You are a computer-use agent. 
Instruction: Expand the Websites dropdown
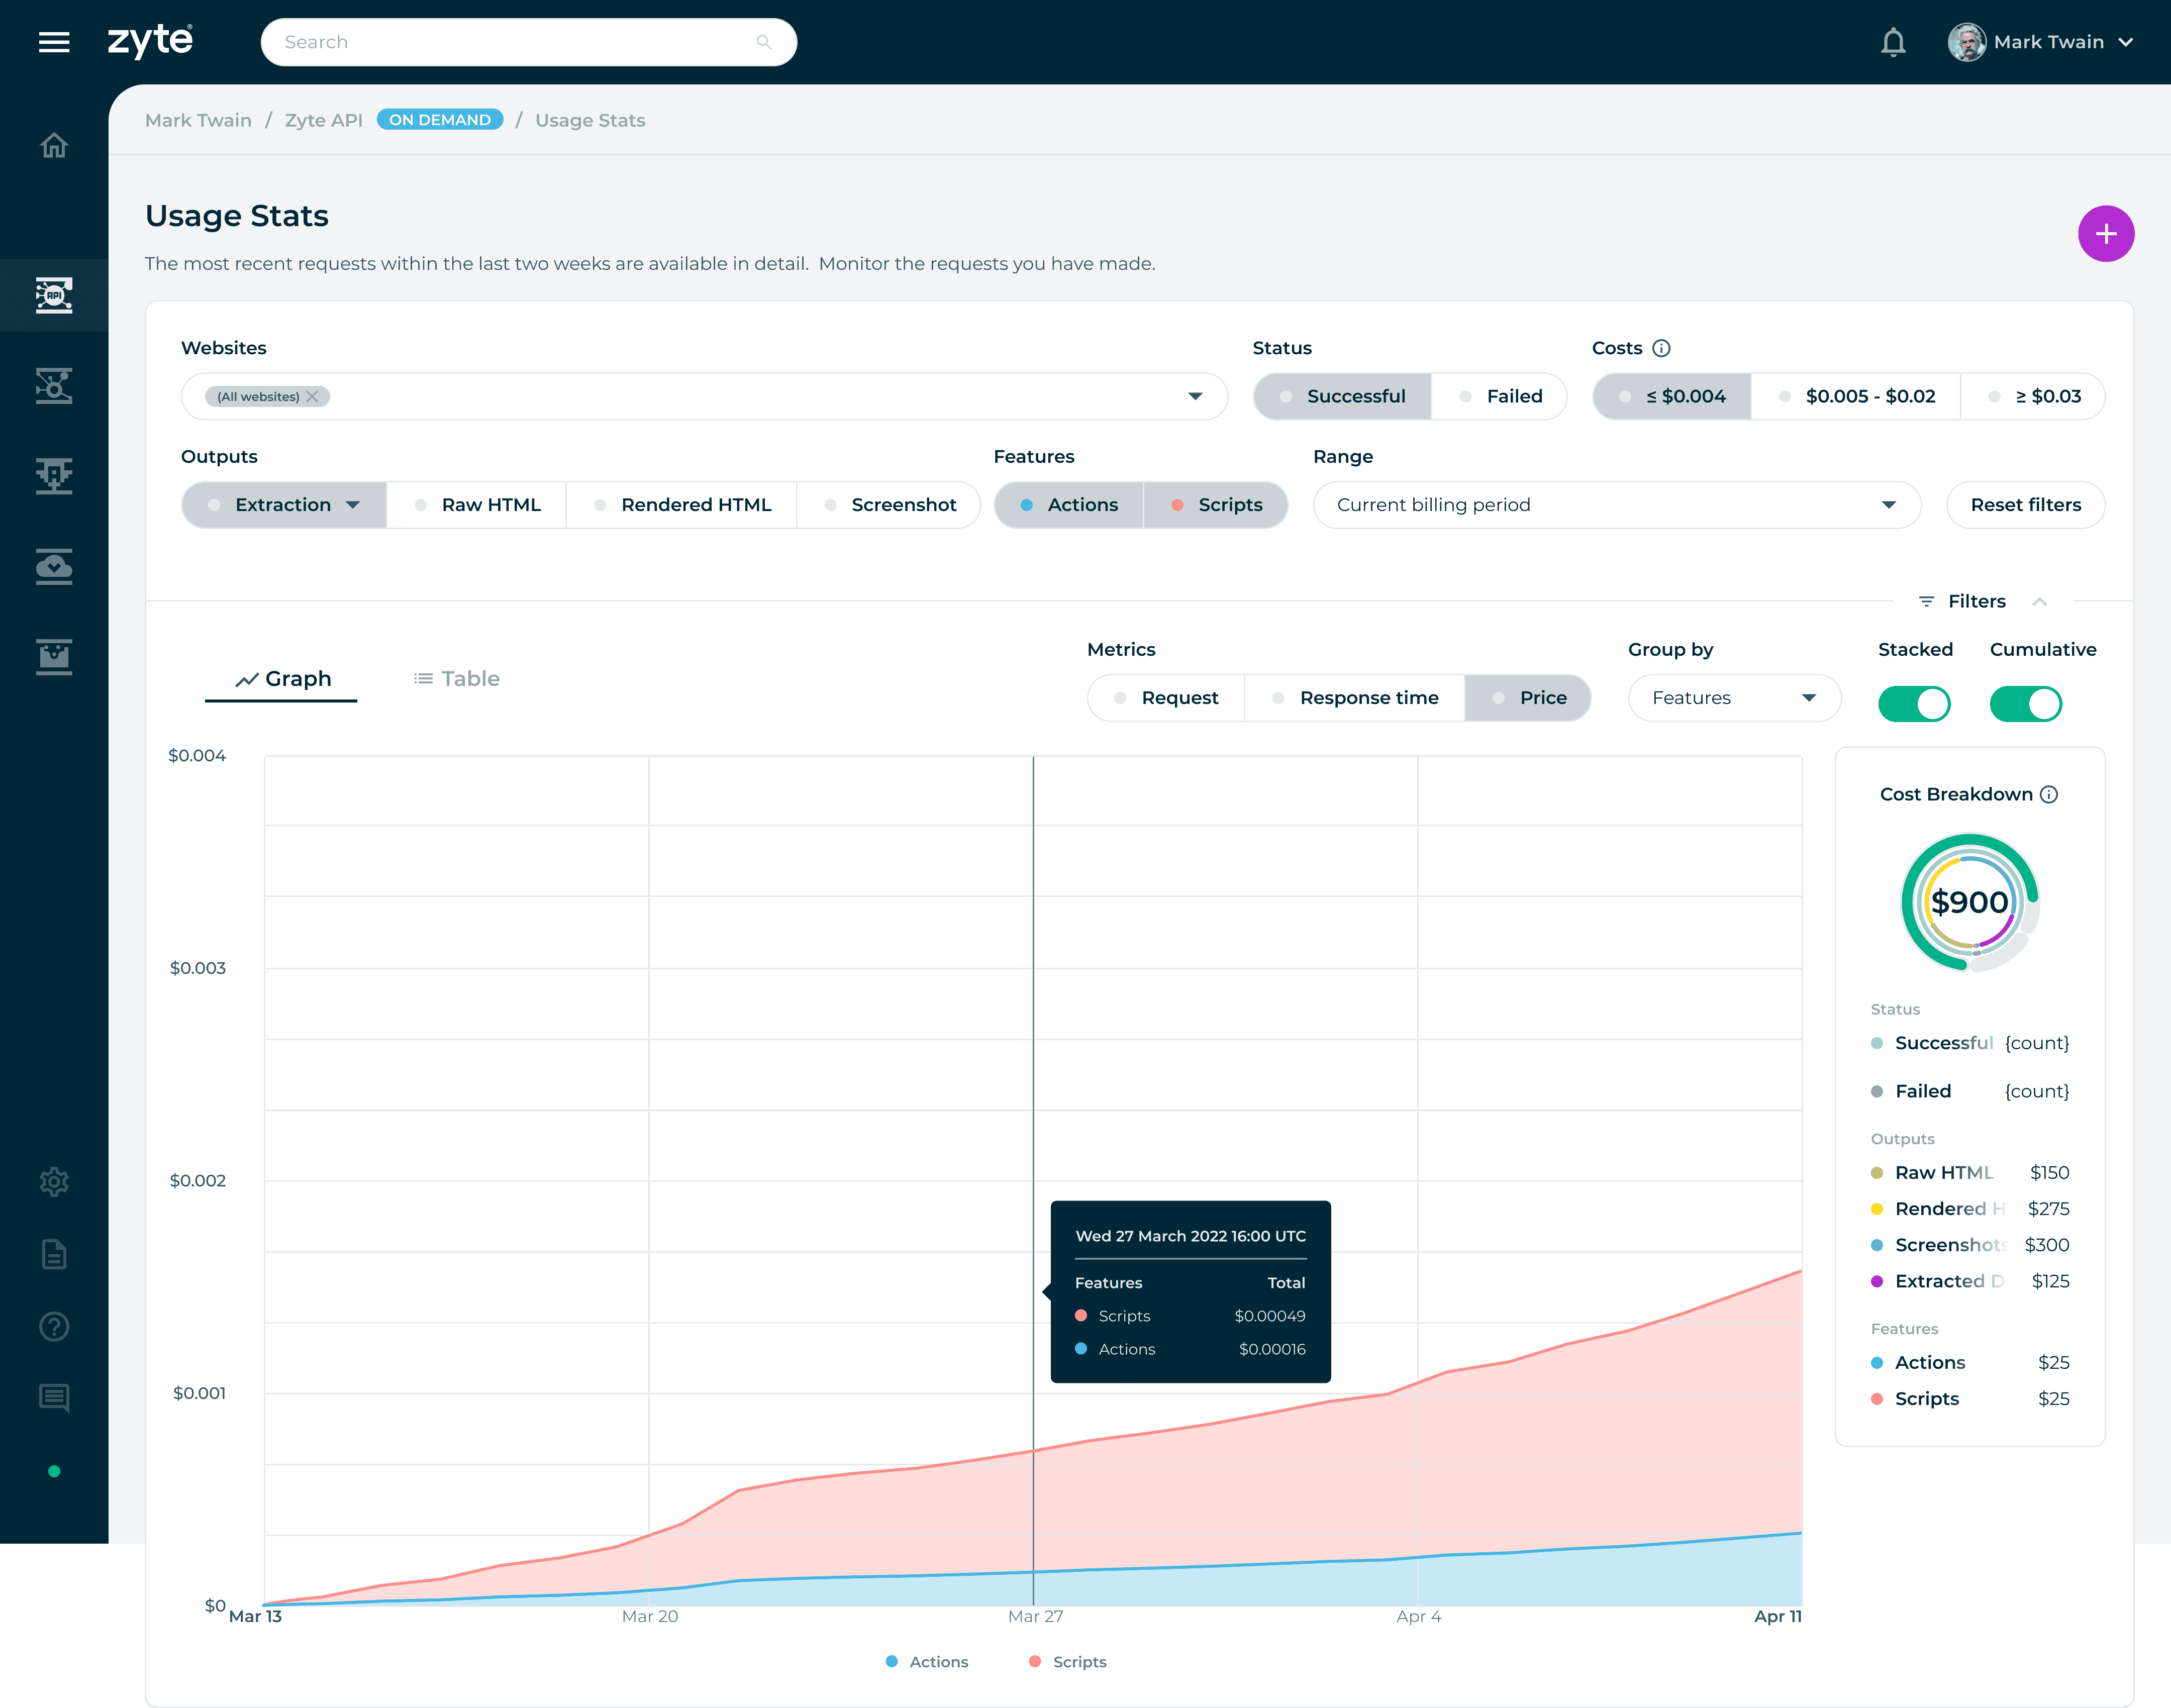tap(1195, 397)
